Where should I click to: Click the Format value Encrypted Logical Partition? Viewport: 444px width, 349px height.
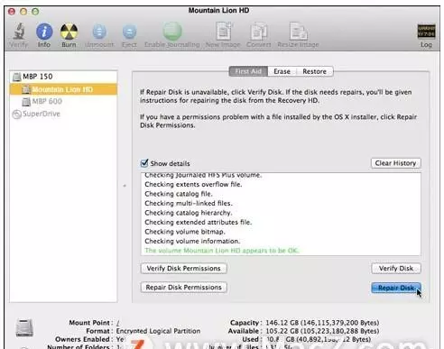[x=158, y=331]
